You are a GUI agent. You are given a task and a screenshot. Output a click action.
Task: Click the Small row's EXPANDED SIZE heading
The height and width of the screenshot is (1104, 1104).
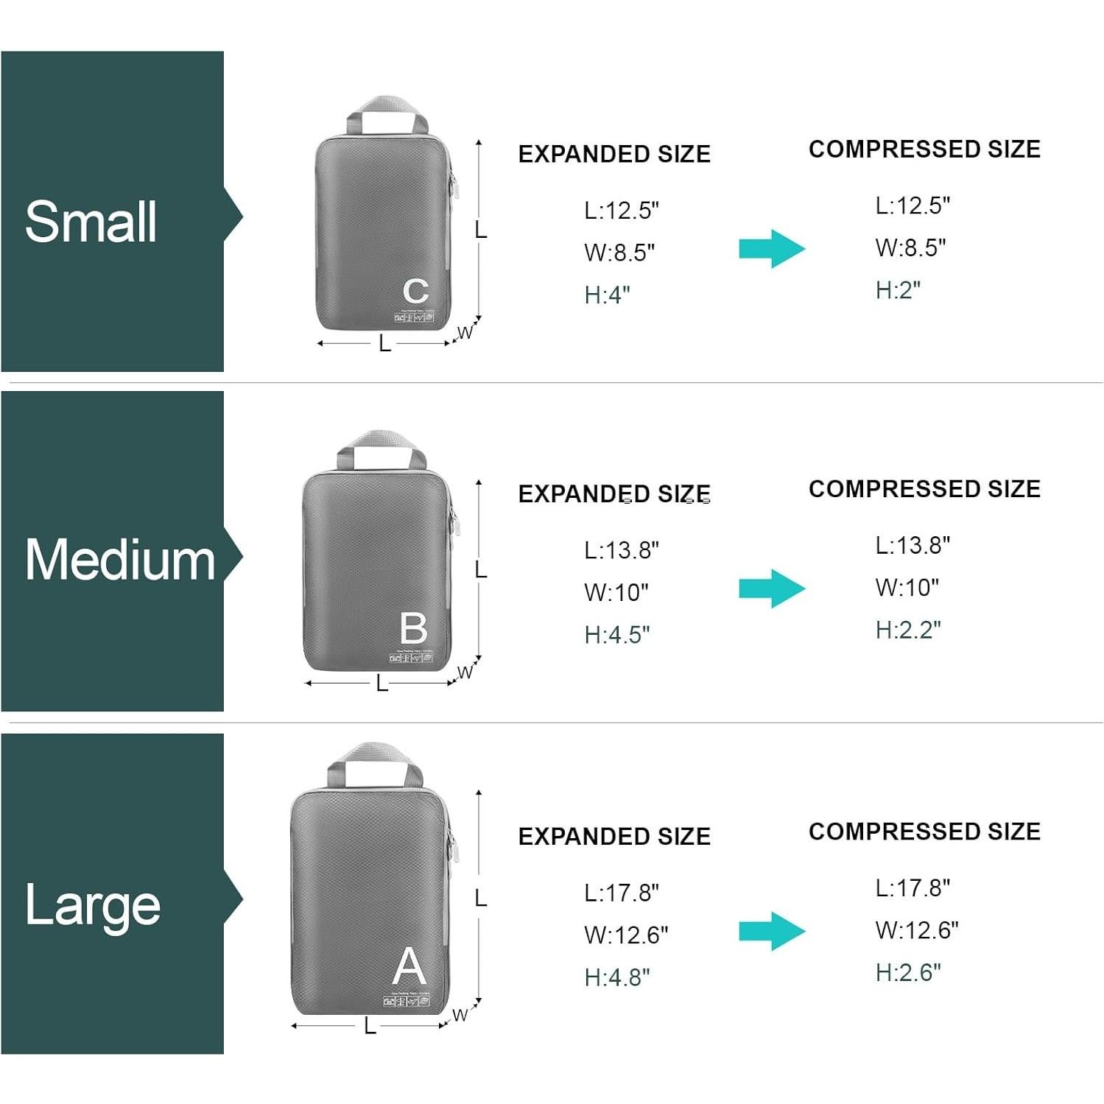pos(614,154)
